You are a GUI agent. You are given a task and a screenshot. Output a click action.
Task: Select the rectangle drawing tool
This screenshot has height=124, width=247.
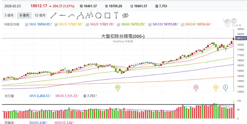tap(107, 16)
